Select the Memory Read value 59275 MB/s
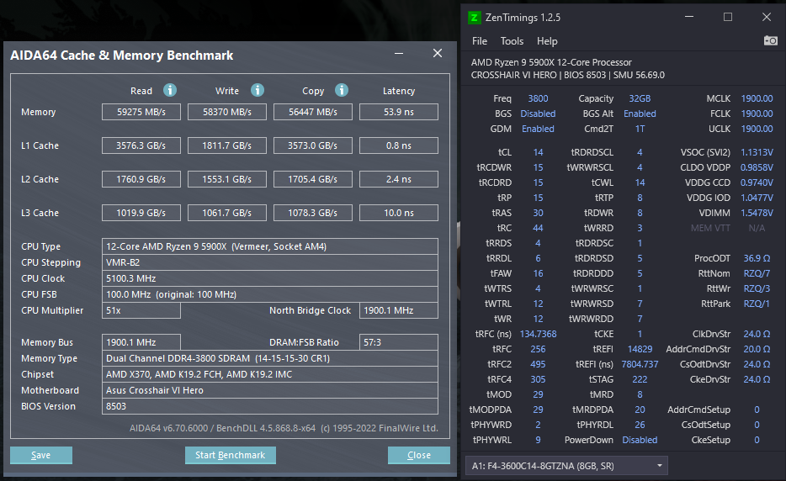This screenshot has height=481, width=786. [x=141, y=112]
